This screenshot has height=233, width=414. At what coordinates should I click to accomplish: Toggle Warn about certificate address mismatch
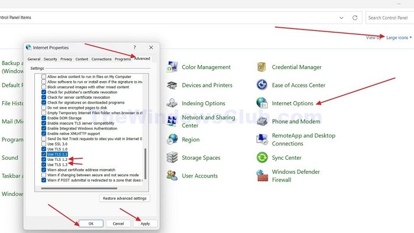(44, 170)
